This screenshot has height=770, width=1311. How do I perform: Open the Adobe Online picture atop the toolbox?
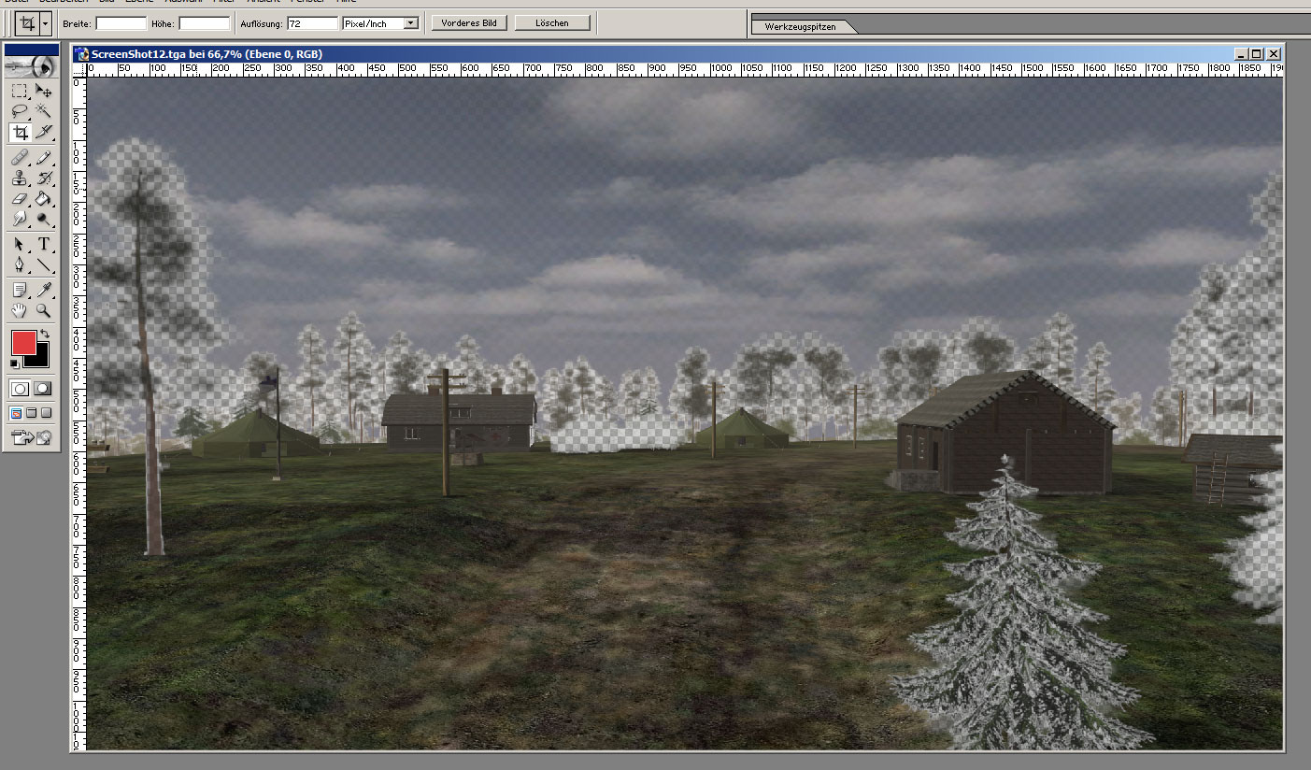31,66
